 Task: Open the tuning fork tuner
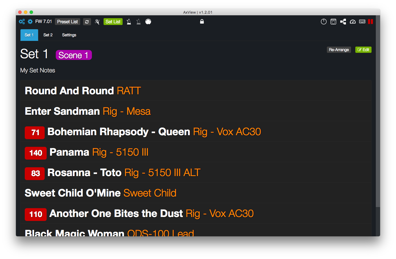click(x=97, y=22)
